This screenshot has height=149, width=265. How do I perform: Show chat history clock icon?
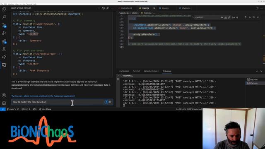[104, 8]
